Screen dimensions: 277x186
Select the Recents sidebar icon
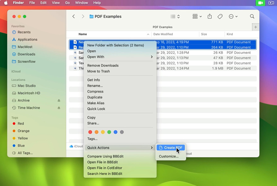[14, 32]
